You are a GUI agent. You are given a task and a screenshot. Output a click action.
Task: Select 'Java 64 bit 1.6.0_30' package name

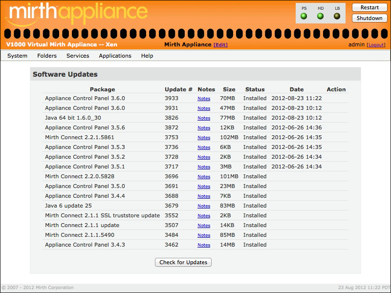pos(73,118)
